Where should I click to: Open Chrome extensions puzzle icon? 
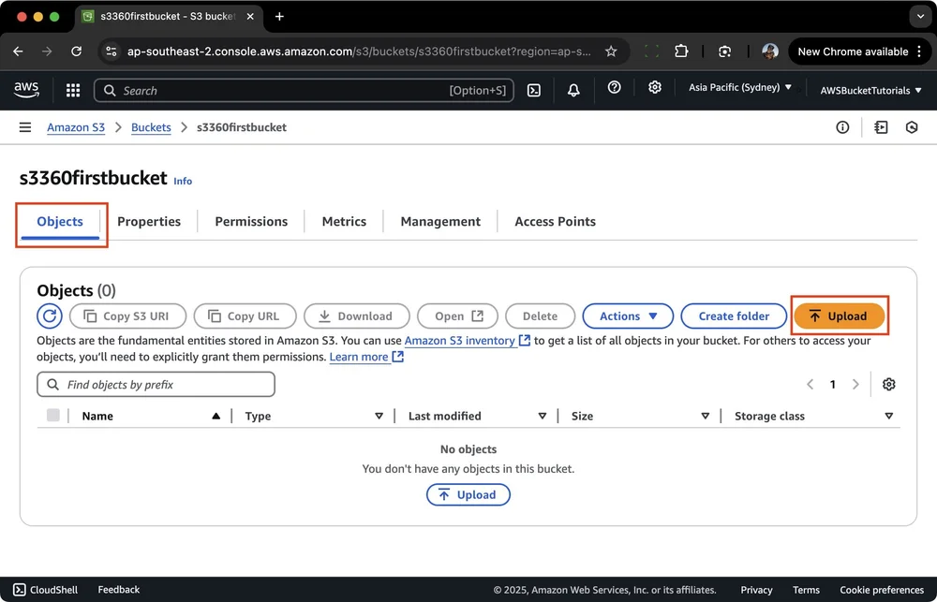(681, 51)
